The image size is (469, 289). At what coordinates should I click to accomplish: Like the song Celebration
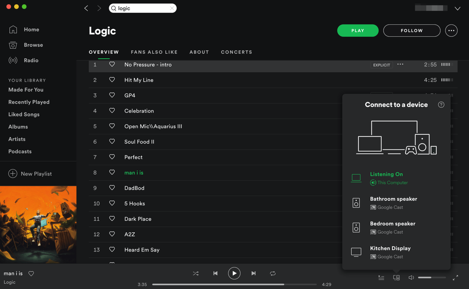point(112,111)
